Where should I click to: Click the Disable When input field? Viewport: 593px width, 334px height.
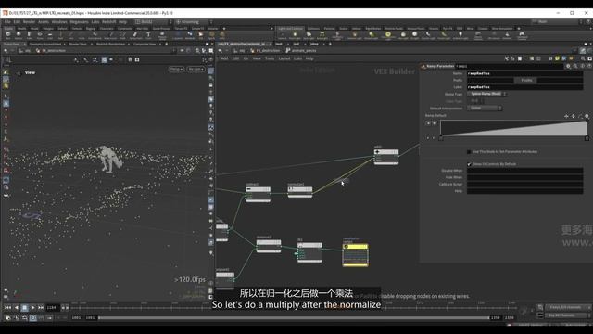[524, 171]
